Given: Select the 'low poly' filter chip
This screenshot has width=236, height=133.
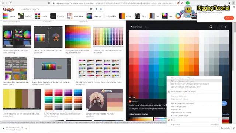Looking at the screenshot, I should [25, 16].
